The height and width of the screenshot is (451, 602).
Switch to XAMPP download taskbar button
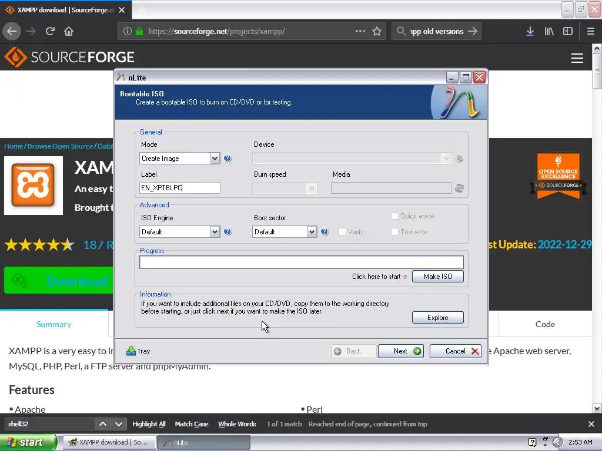pos(109,443)
